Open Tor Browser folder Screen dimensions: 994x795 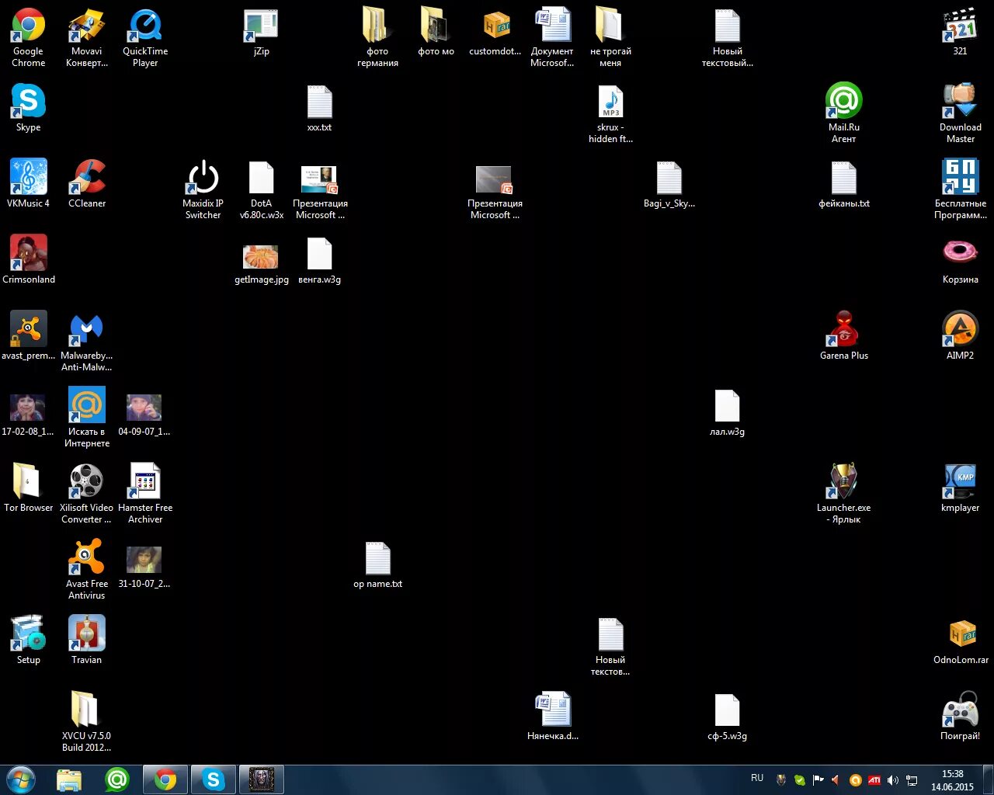coord(29,488)
